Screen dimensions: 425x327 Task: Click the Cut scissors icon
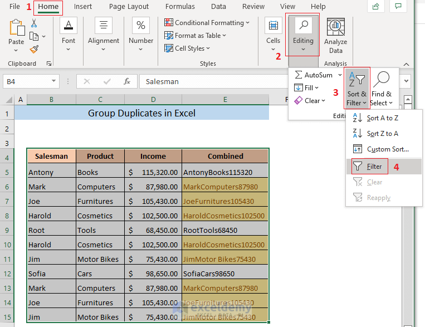pyautogui.click(x=34, y=23)
